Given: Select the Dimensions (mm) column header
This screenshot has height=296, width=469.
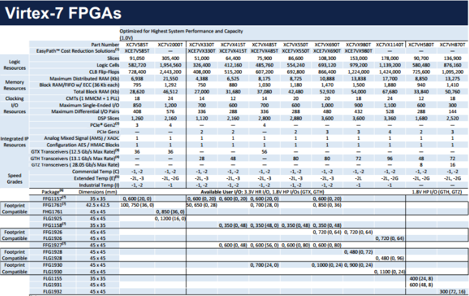Looking at the screenshot, I should tap(98, 192).
